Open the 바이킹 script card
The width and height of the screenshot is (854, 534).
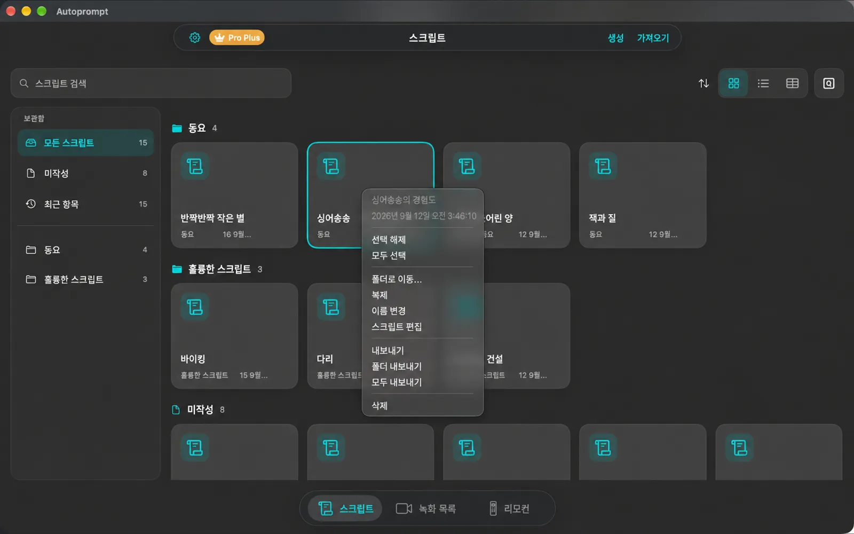[234, 336]
